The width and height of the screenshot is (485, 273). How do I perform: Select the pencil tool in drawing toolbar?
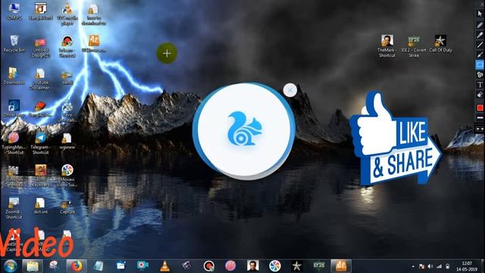480,25
